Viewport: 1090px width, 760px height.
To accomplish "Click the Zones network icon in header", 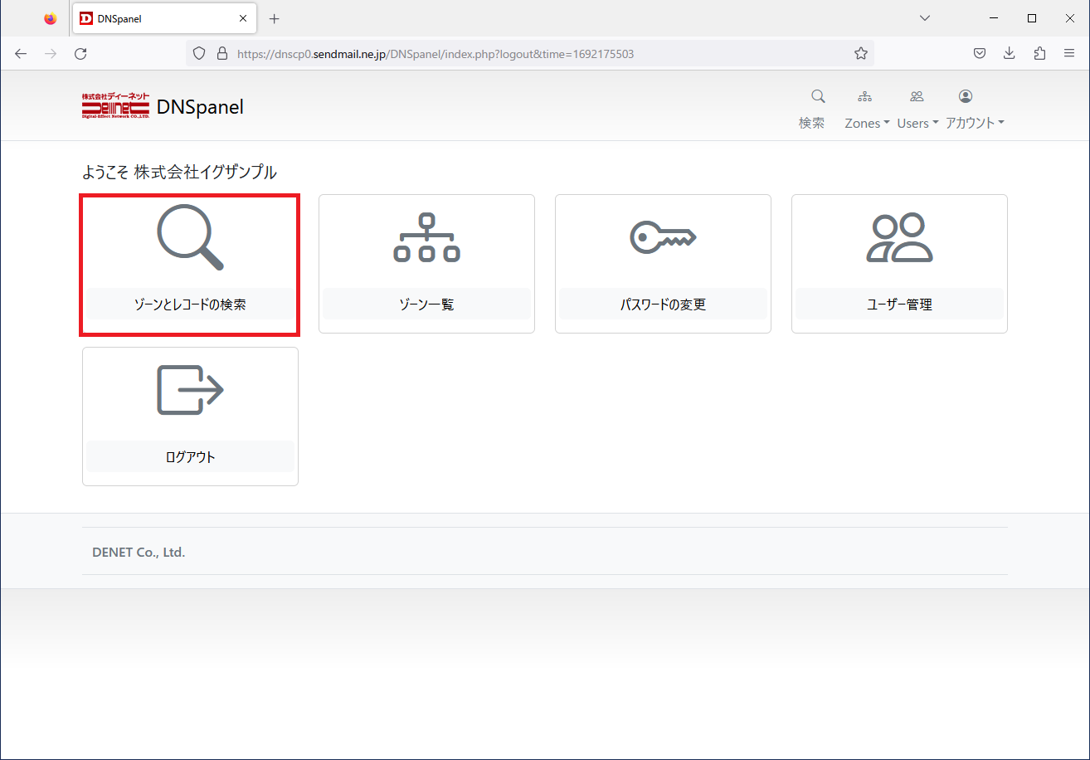I will (x=864, y=96).
